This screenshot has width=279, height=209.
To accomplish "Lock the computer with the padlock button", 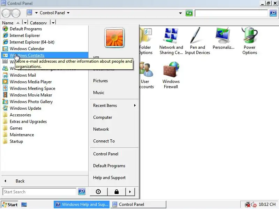I will coord(116,192).
